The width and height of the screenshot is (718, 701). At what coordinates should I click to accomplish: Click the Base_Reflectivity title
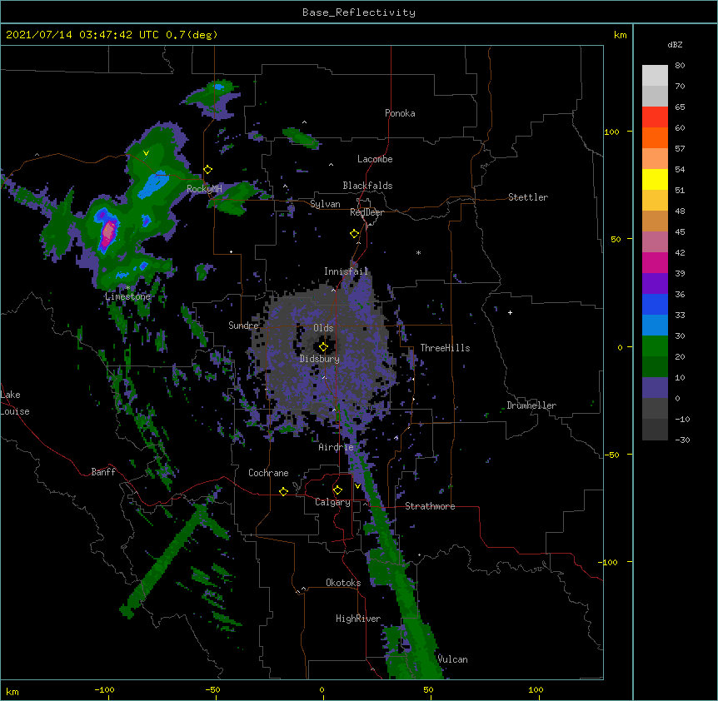(359, 12)
